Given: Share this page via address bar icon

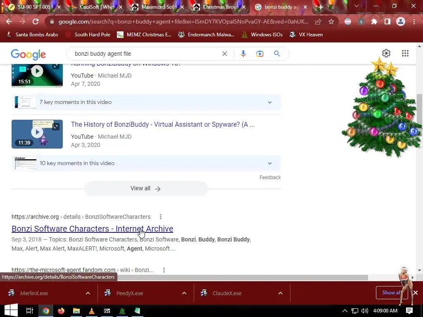Looking at the screenshot, I should 318,21.
